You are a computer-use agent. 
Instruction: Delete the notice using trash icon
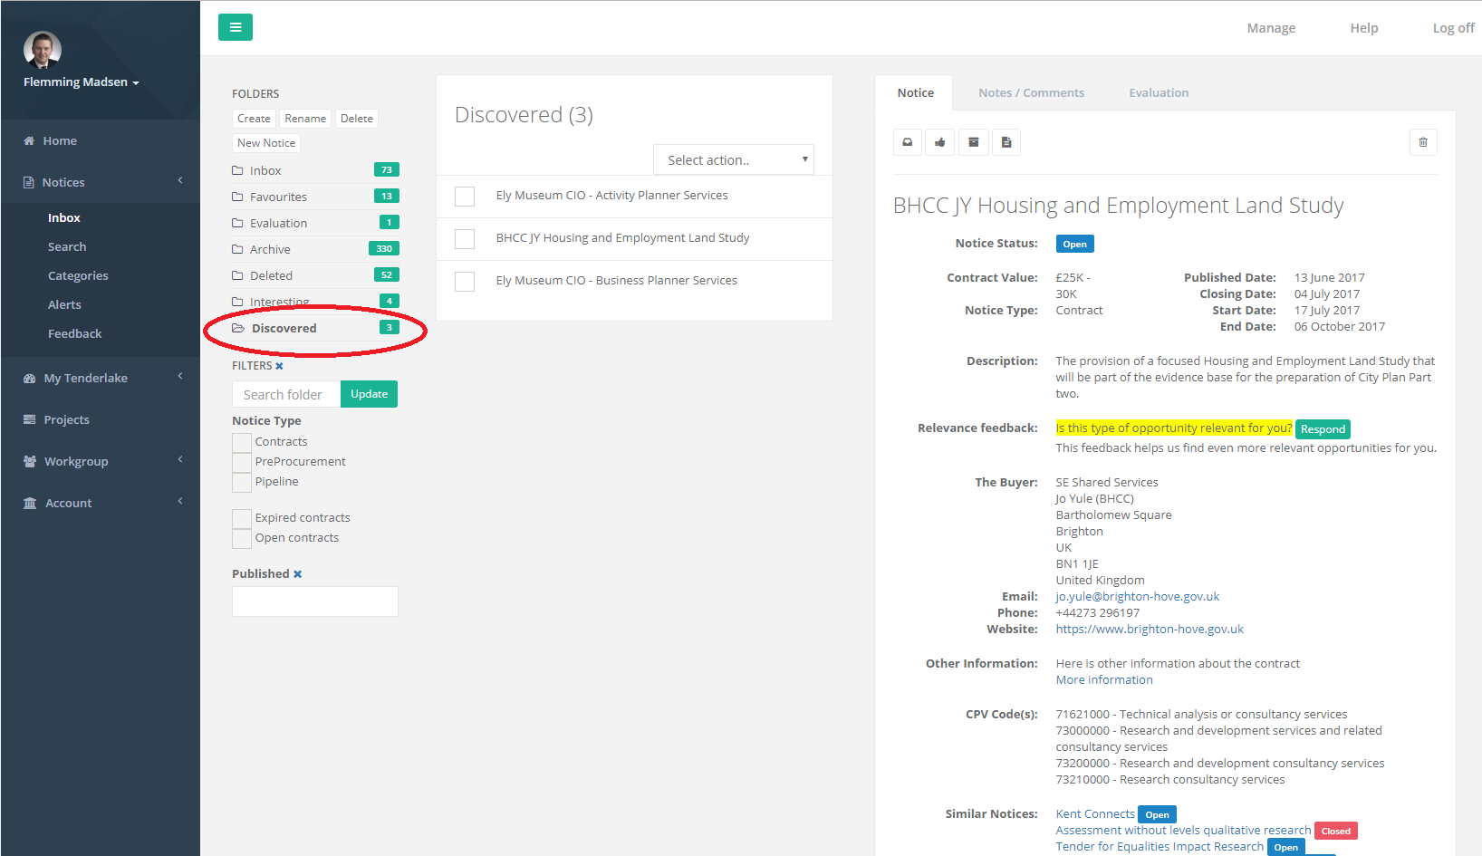coord(1422,142)
